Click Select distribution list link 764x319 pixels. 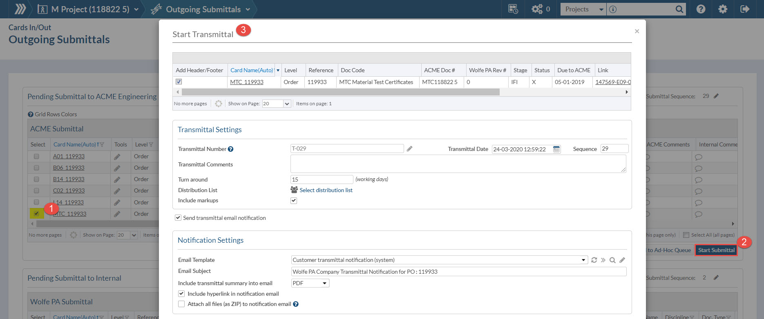pyautogui.click(x=326, y=190)
